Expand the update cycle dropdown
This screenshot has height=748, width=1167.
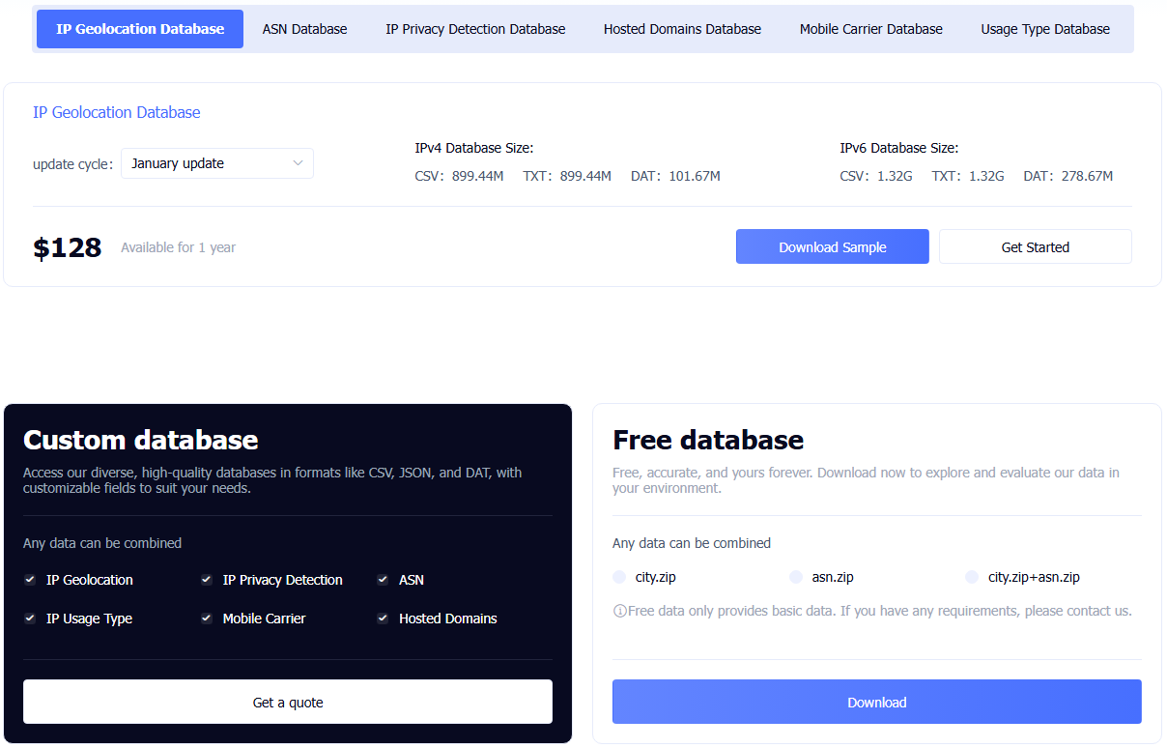point(216,163)
